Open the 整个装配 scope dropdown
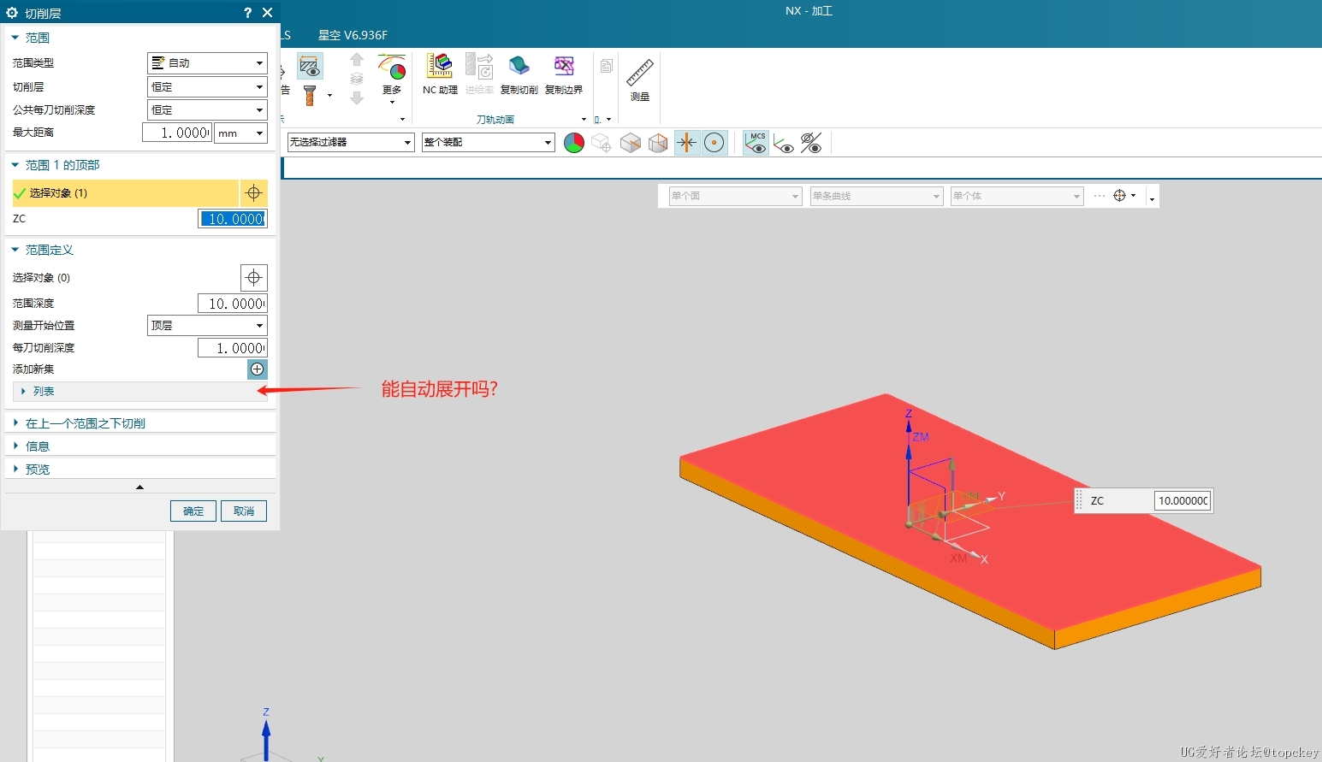This screenshot has width=1322, height=762. tap(488, 142)
